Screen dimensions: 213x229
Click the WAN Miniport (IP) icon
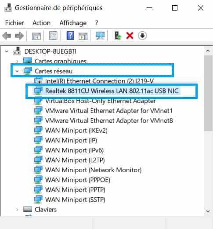(x=38, y=140)
